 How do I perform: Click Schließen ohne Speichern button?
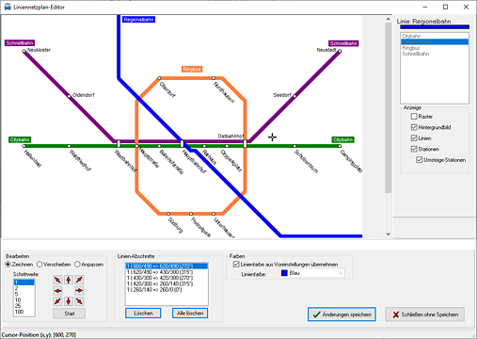point(425,315)
